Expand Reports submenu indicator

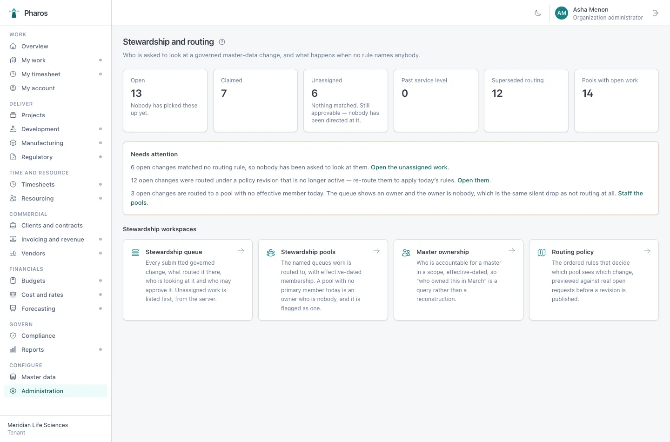click(100, 349)
